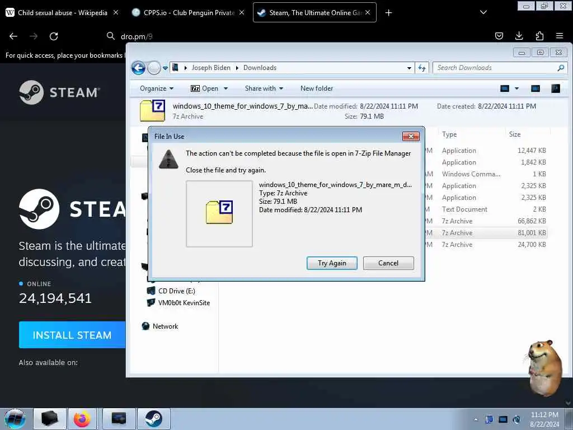Open the Share with menu

264,88
